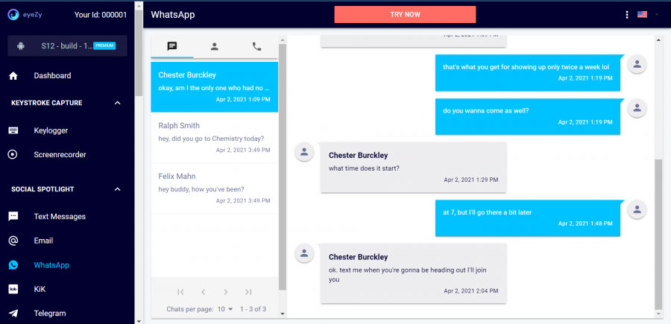Open the Keylogger page
671x324 pixels.
51,130
